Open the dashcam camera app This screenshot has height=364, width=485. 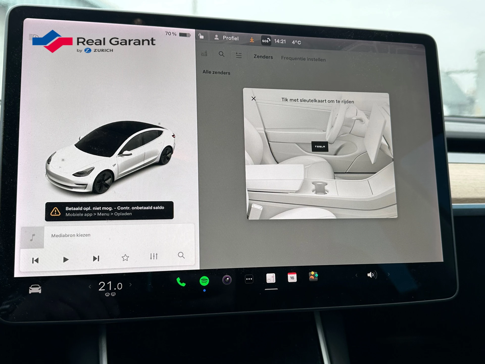227,280
